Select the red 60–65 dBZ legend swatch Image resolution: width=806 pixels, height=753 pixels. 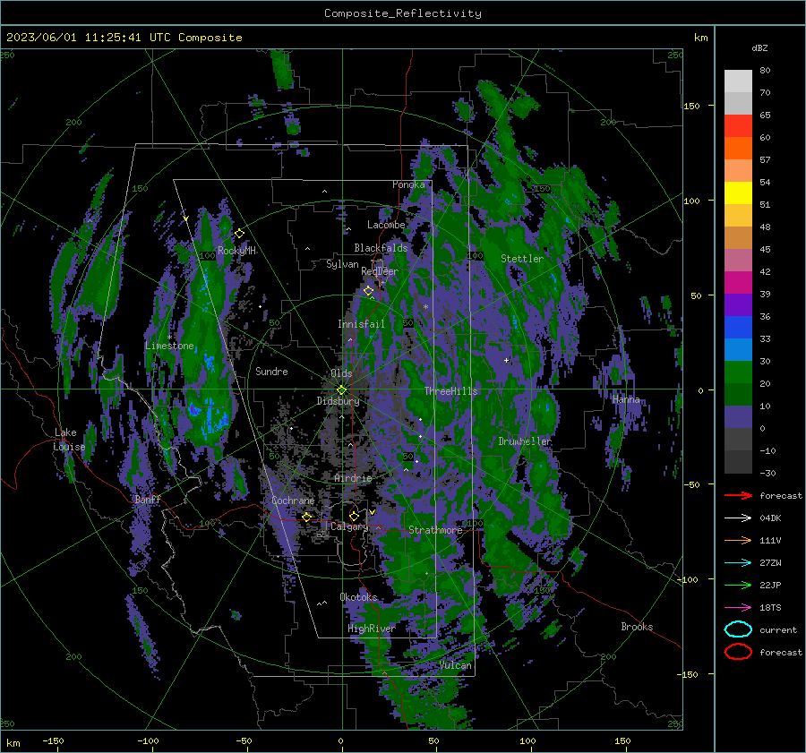pyautogui.click(x=738, y=126)
